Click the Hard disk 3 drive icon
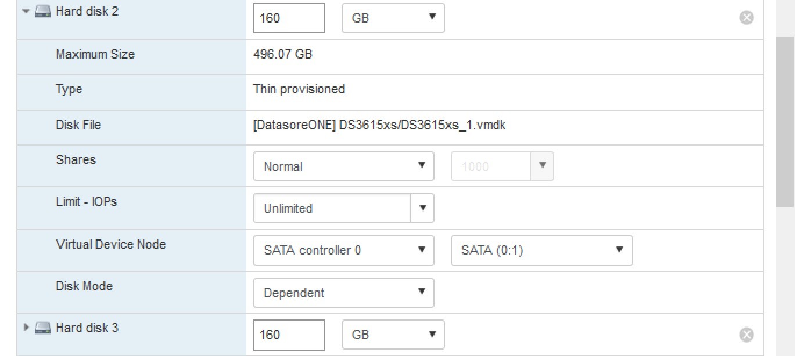The image size is (804, 356). click(x=43, y=328)
